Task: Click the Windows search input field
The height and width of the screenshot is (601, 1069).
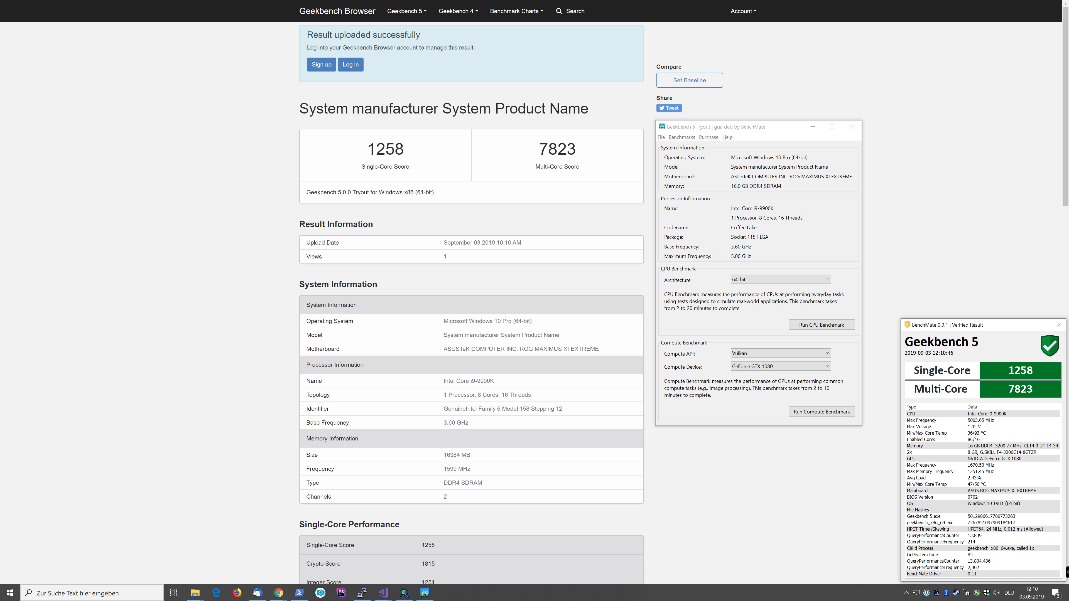Action: pos(92,593)
